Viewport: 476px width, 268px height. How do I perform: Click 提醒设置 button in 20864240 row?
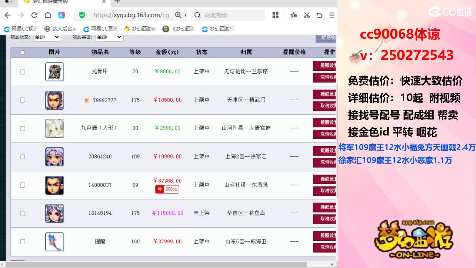click(x=325, y=150)
